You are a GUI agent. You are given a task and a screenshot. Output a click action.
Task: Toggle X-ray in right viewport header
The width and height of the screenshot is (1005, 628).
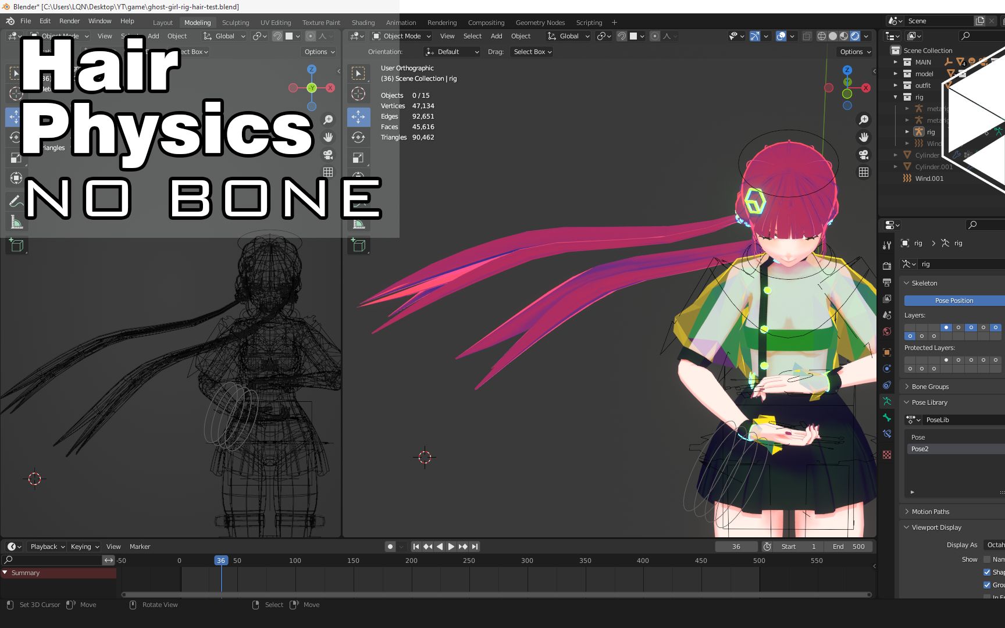click(807, 36)
